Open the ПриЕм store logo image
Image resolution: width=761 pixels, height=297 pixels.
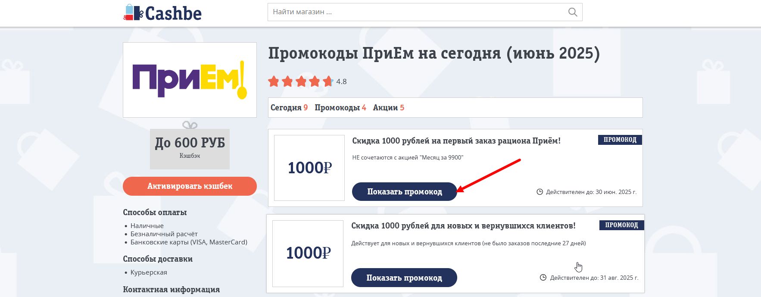click(x=190, y=80)
